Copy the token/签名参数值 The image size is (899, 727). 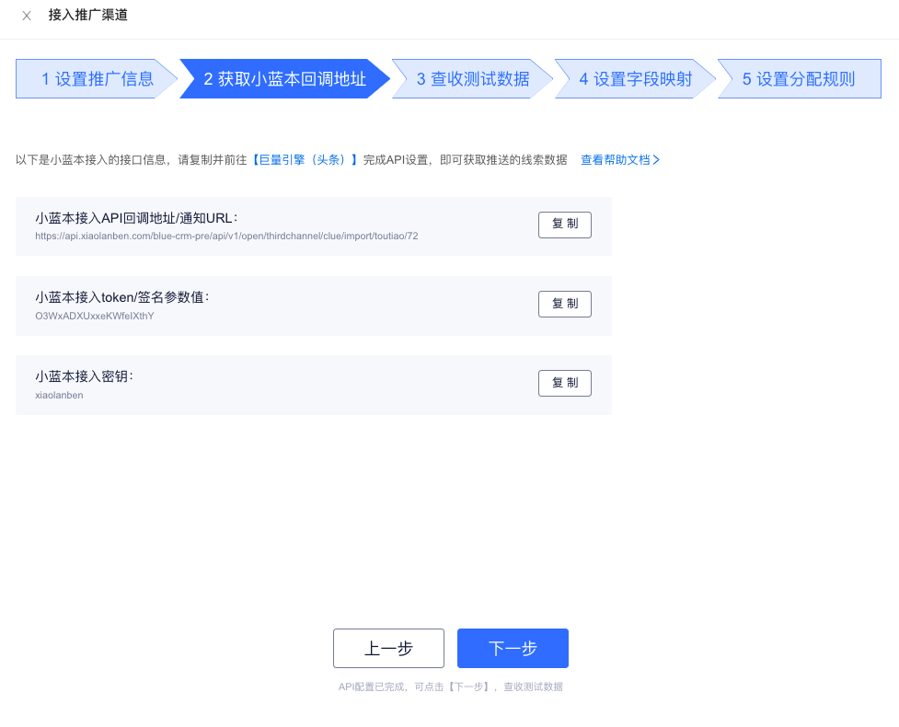tap(564, 305)
